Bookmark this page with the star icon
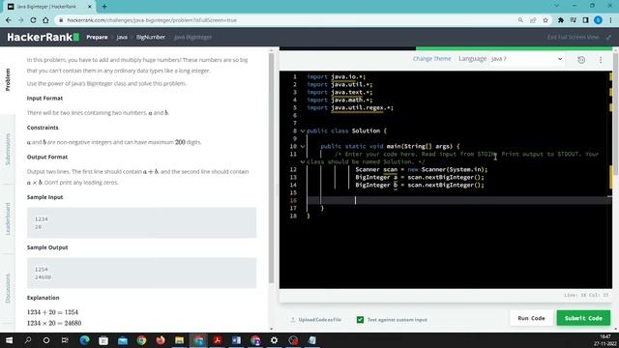This screenshot has height=348, width=619. 545,20
